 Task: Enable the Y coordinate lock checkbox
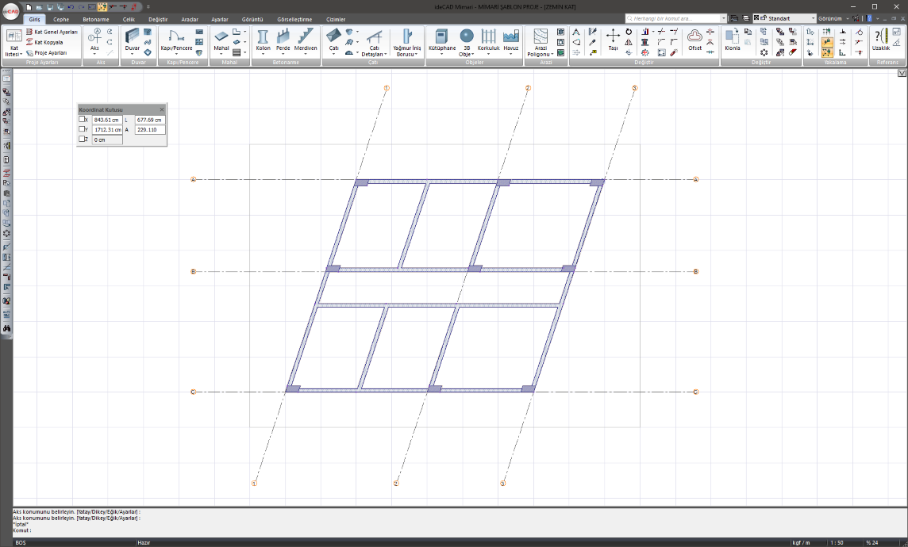82,129
